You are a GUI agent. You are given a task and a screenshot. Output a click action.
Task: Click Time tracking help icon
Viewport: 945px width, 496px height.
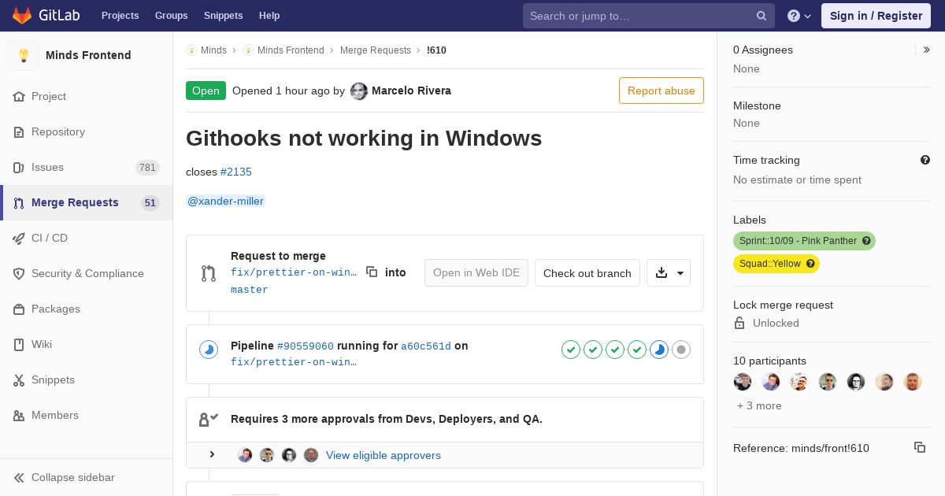point(925,160)
